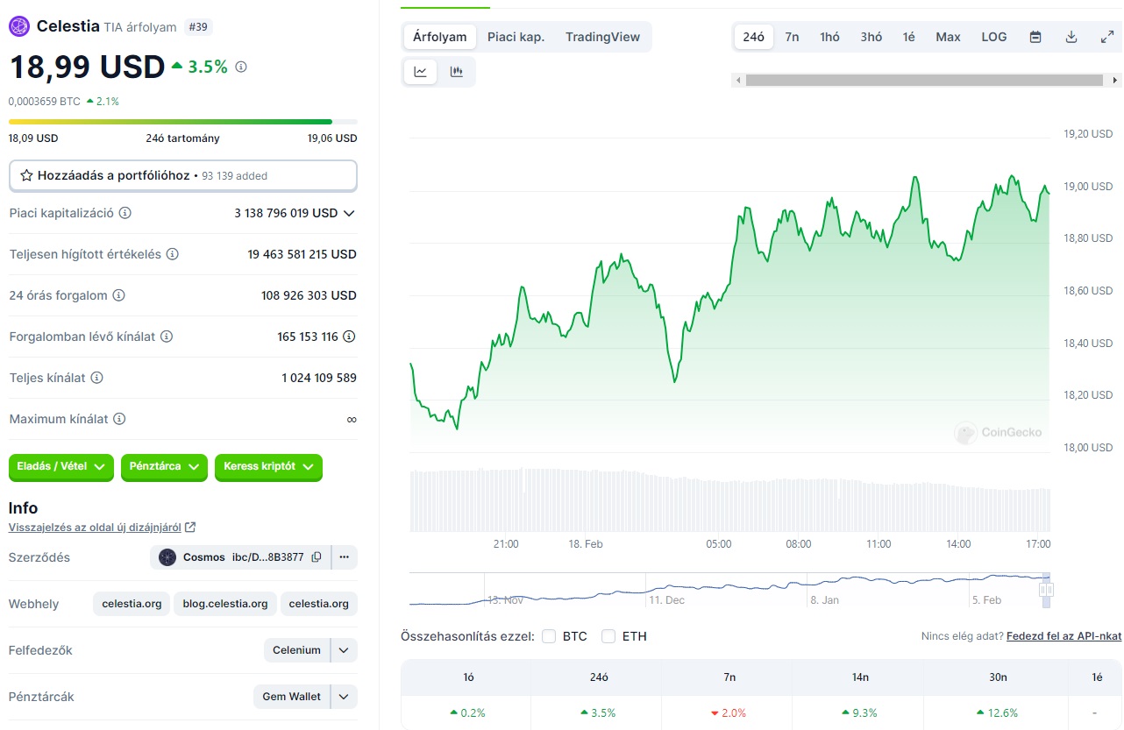The width and height of the screenshot is (1124, 730).
Task: Open the Eladás / Vétel dropdown
Action: (x=61, y=467)
